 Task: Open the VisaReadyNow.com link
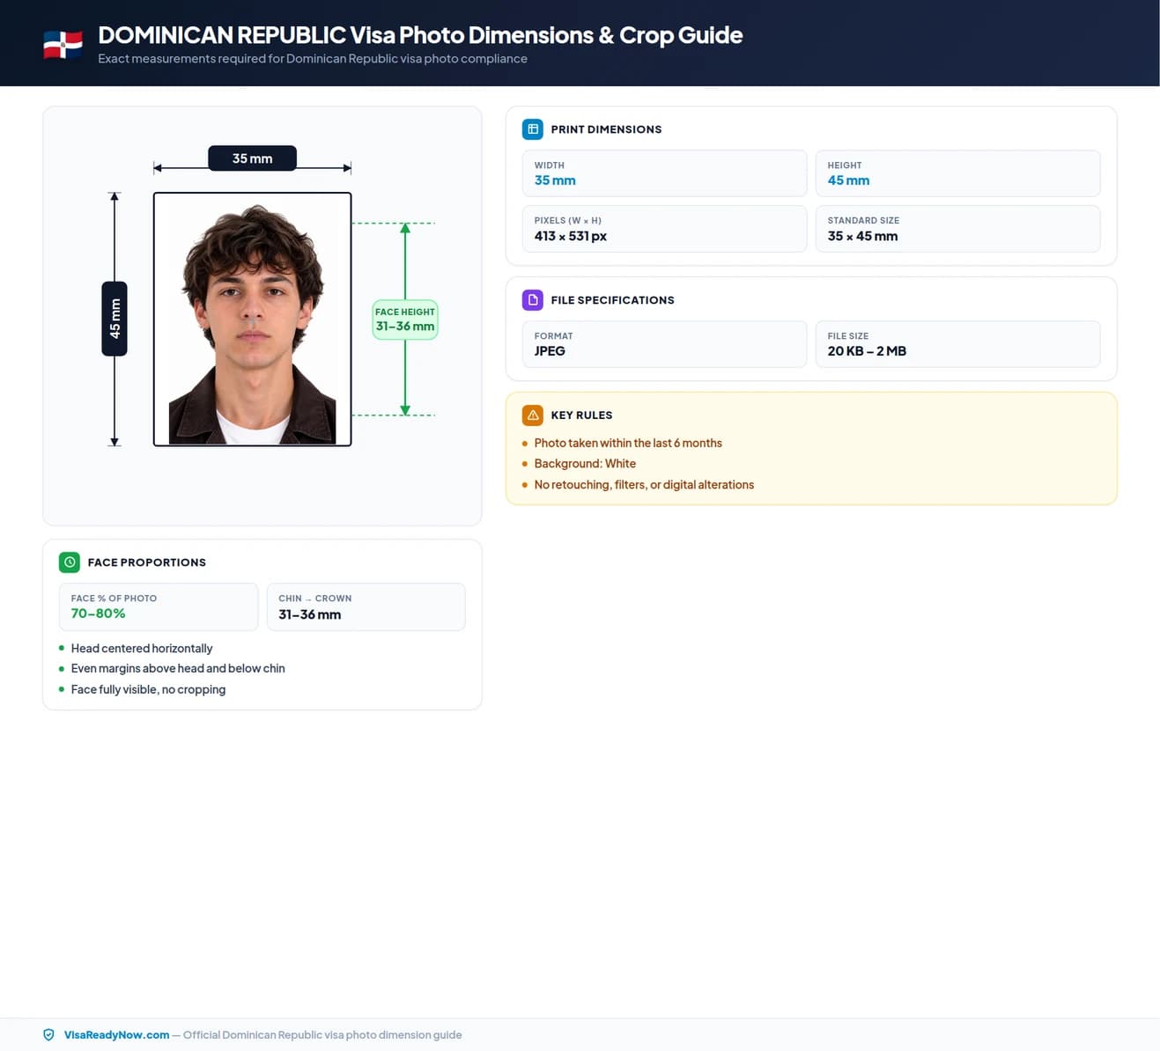116,1035
